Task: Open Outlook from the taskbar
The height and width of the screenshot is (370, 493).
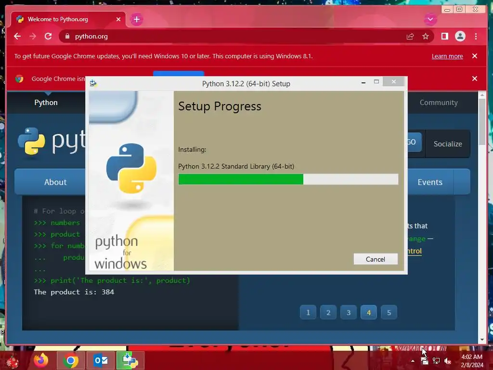Action: pos(101,360)
